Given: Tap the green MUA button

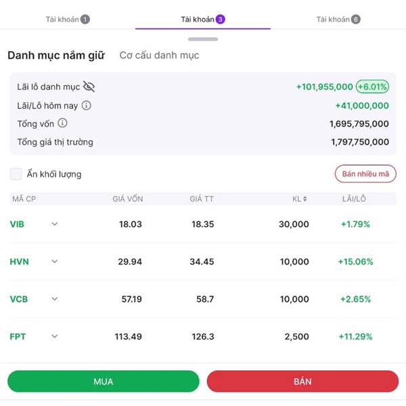Looking at the screenshot, I should (104, 382).
